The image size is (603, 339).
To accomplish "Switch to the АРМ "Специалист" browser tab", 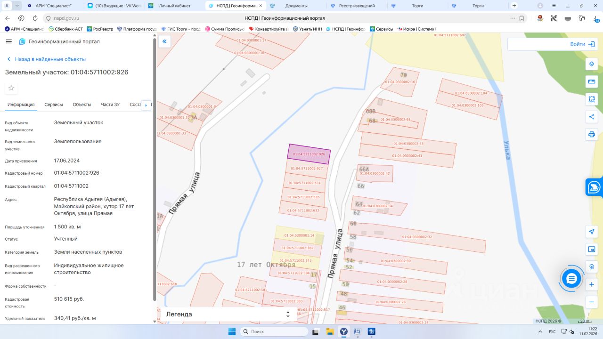I will [x=53, y=6].
